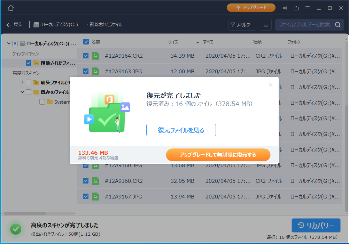Viewport: 349px width, 244px height.
Task: Collapse the 既存のファイル tree node
Action: pos(23,92)
